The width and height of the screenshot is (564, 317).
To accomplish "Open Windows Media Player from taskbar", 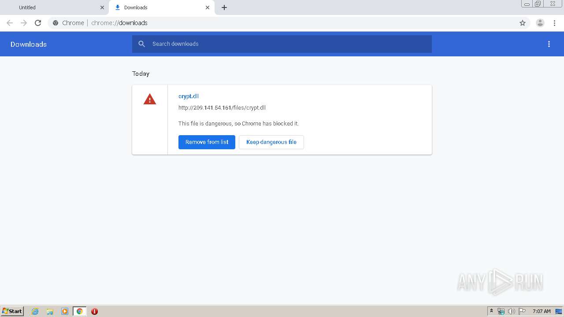I will (65, 311).
